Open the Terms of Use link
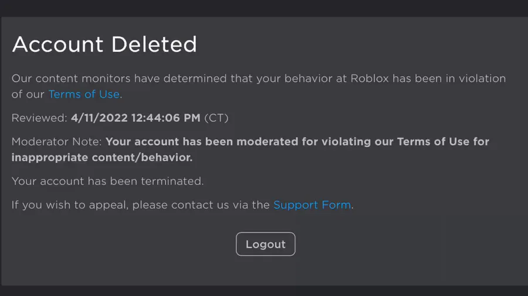 [x=84, y=94]
